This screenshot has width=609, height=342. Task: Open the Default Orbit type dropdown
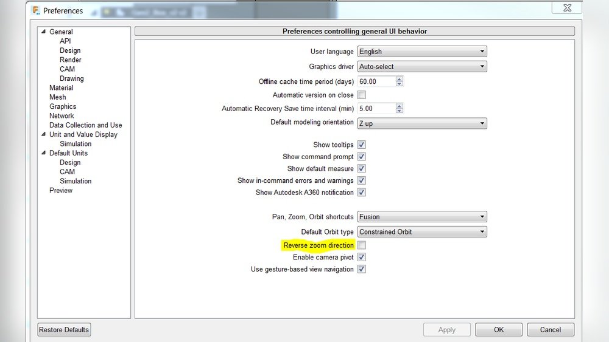(422, 232)
